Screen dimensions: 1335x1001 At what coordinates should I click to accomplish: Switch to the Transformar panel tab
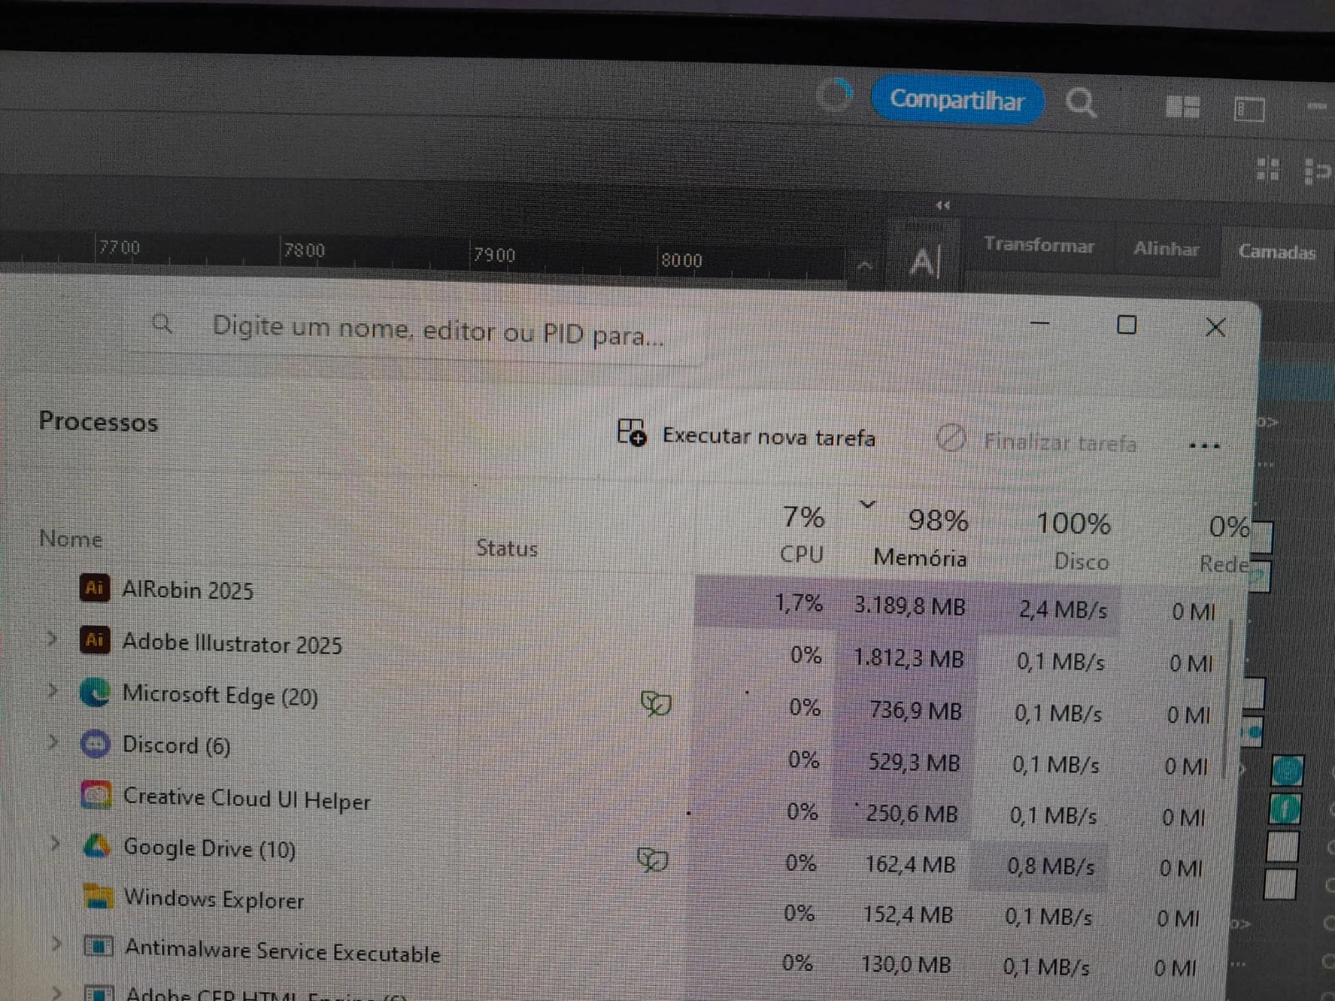pyautogui.click(x=1039, y=245)
